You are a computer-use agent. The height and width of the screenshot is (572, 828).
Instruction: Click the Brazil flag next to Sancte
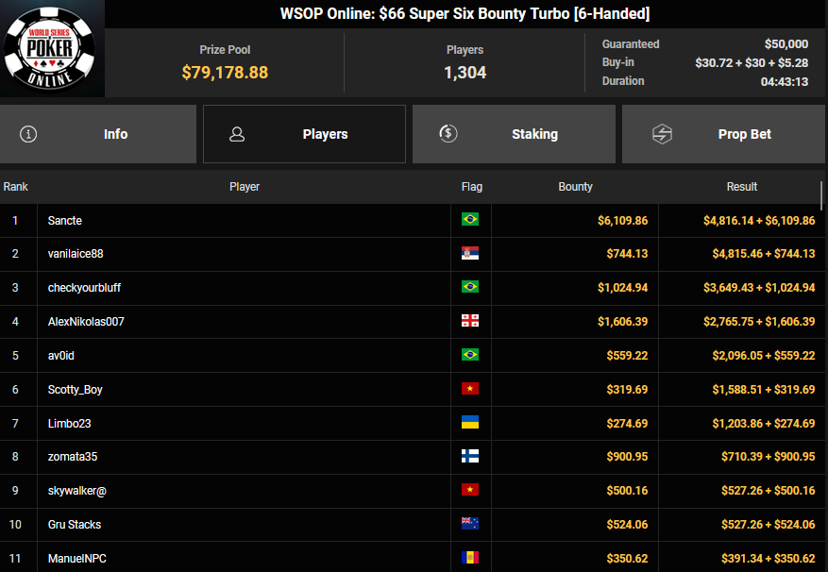tap(470, 220)
